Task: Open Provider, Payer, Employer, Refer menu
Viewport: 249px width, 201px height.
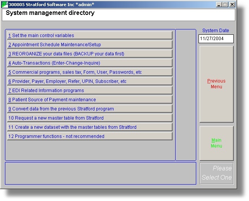Action: [x=90, y=81]
